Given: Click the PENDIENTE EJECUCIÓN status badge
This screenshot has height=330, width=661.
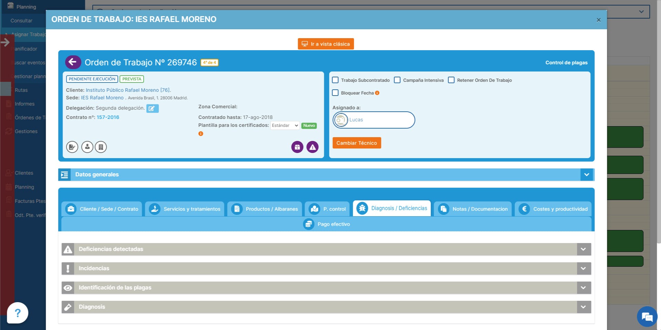Looking at the screenshot, I should [x=92, y=79].
